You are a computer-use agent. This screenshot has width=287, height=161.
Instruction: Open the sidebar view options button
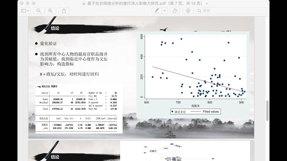[x=25, y=11]
